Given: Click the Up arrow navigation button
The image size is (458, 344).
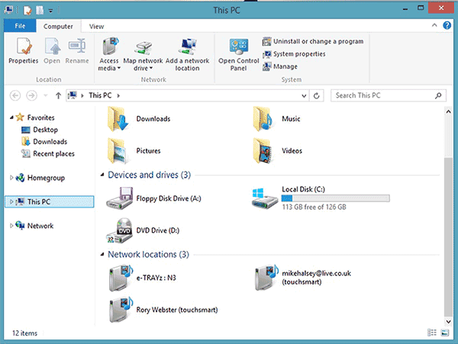Looking at the screenshot, I should pos(58,95).
